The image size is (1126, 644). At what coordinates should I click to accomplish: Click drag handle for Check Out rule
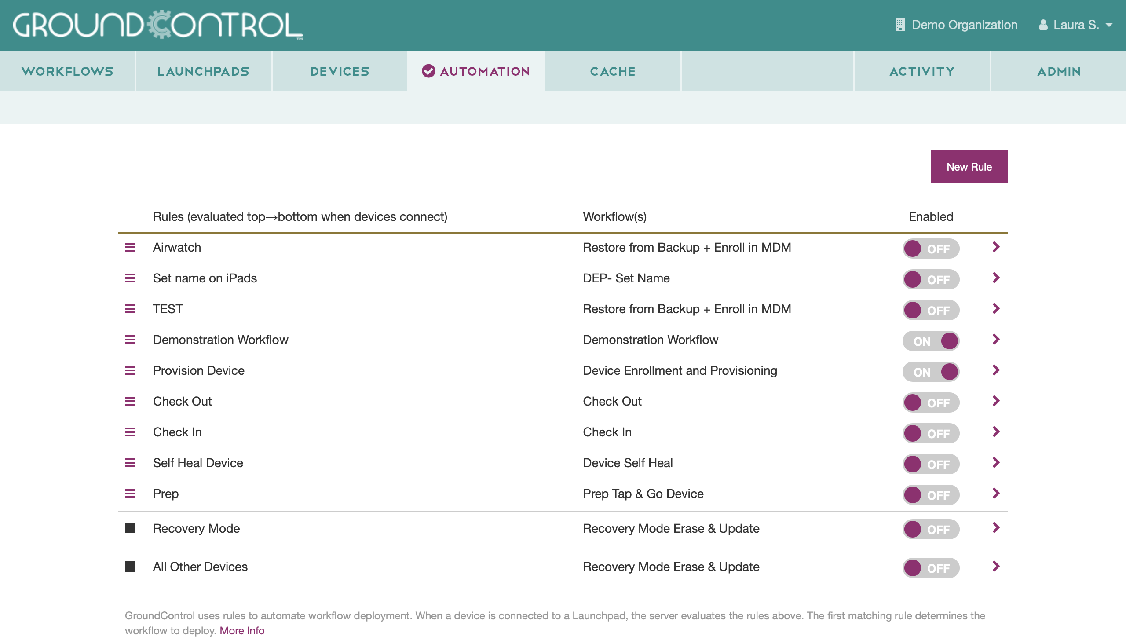pos(130,402)
